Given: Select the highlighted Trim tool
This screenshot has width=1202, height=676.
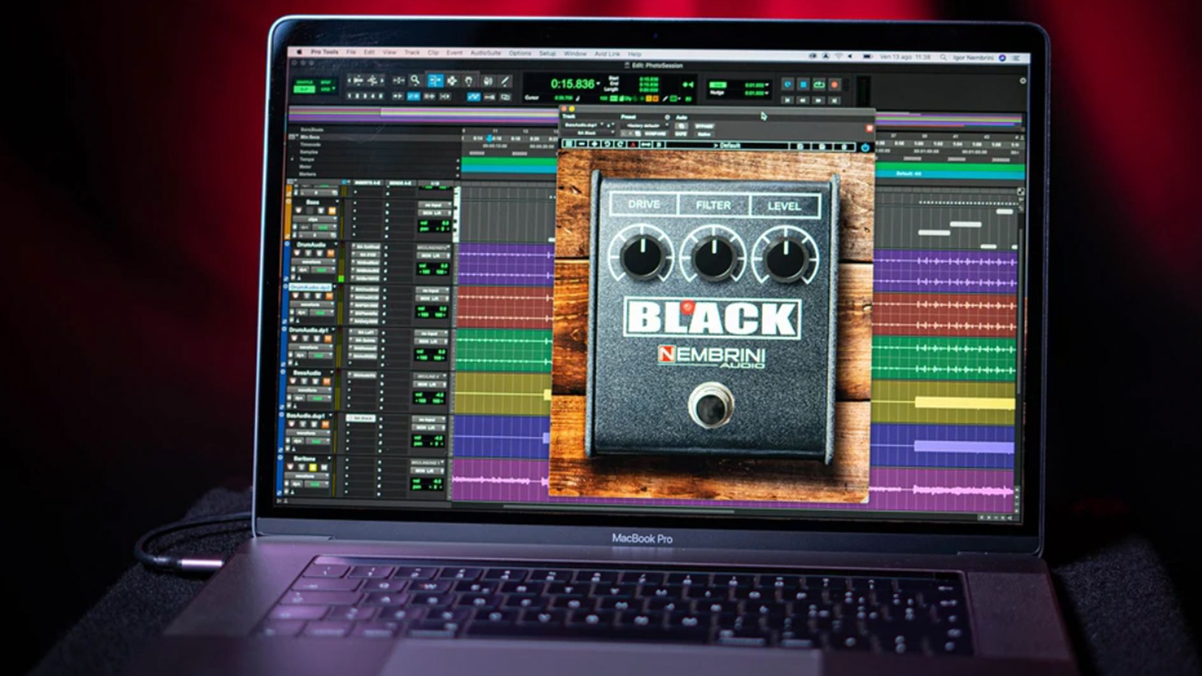Looking at the screenshot, I should click(x=435, y=80).
